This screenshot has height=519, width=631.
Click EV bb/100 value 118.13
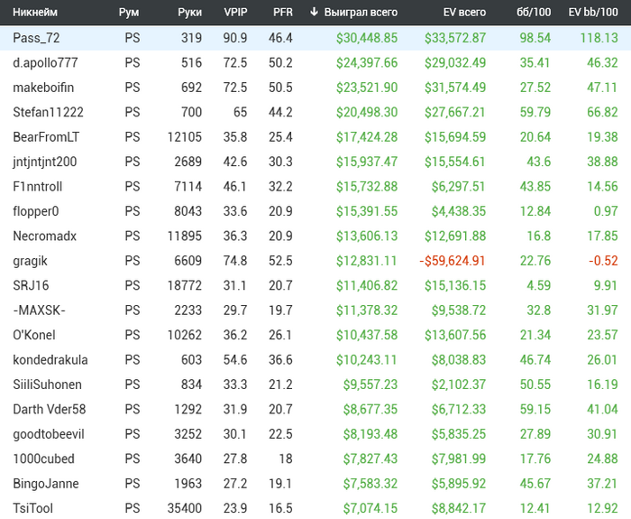coord(599,38)
